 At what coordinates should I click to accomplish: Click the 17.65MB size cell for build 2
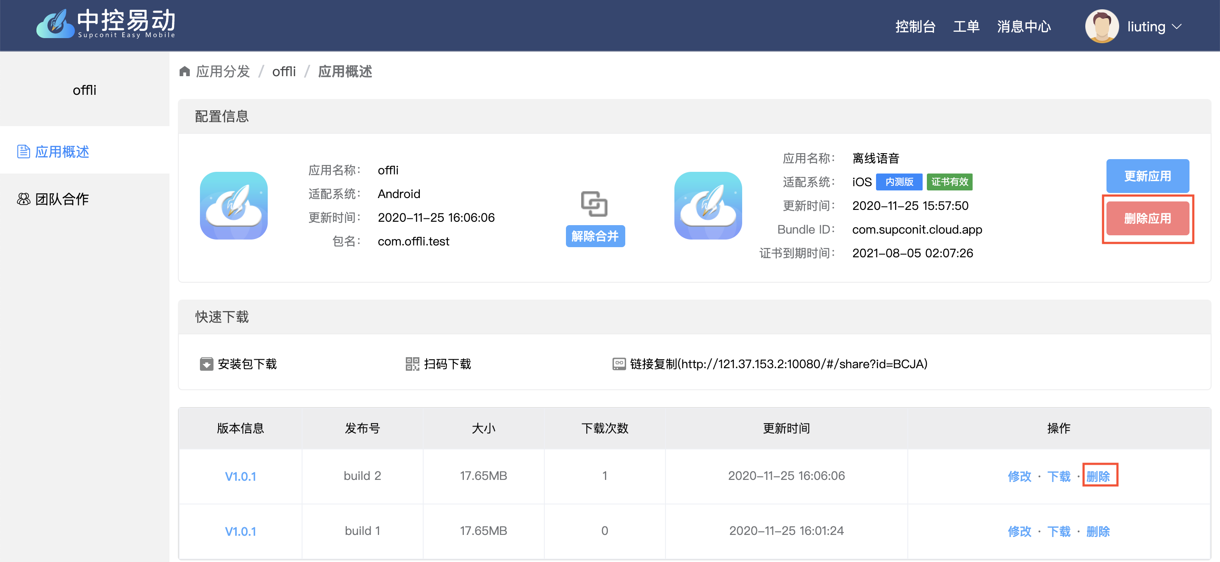pyautogui.click(x=483, y=476)
